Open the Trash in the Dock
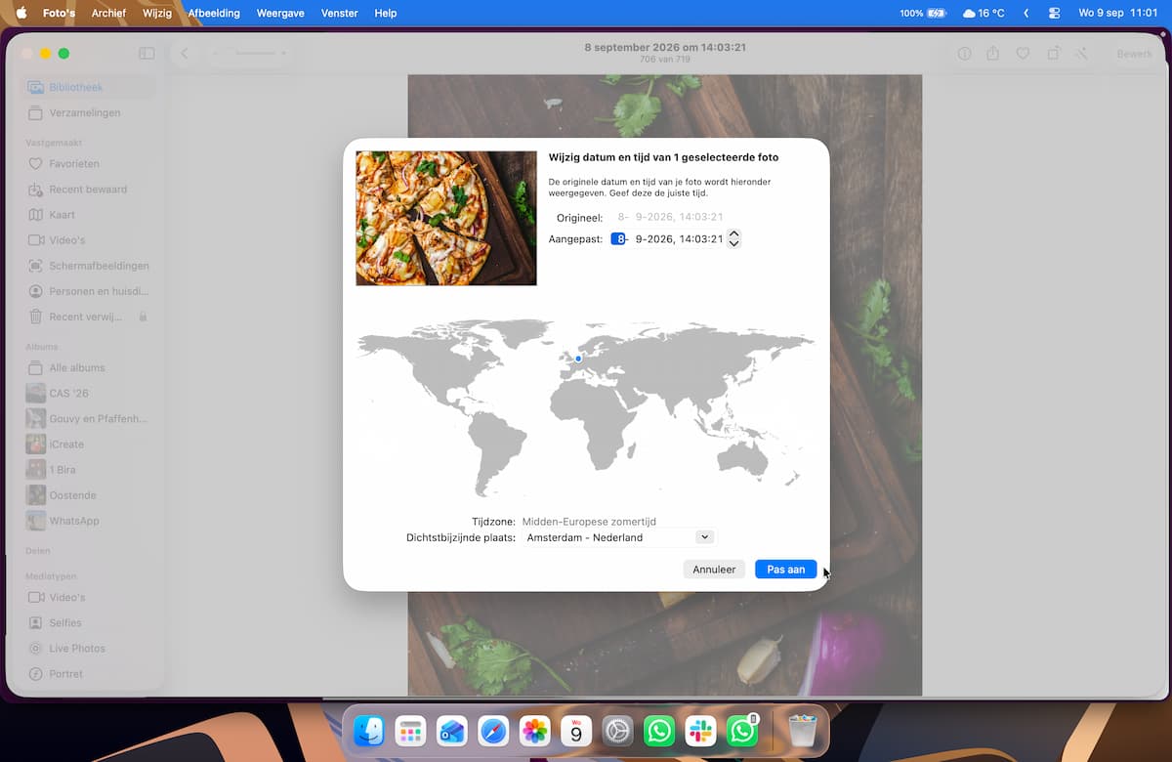The height and width of the screenshot is (762, 1172). pos(802,730)
